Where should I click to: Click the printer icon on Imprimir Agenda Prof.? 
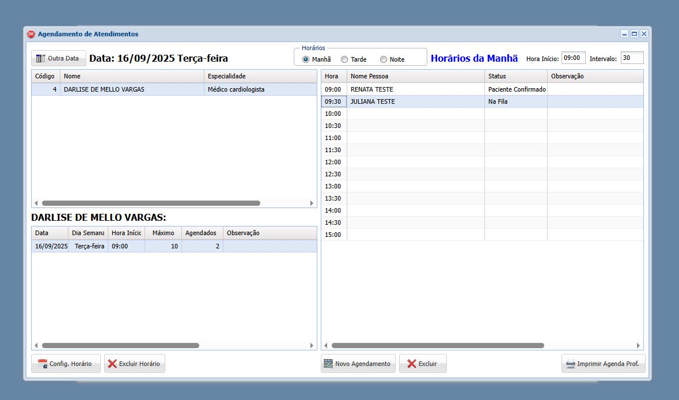[570, 364]
